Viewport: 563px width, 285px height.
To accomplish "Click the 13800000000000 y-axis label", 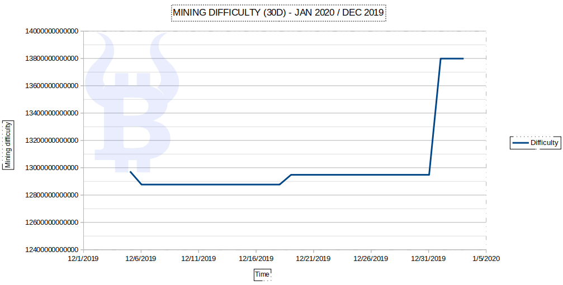I will coord(51,59).
